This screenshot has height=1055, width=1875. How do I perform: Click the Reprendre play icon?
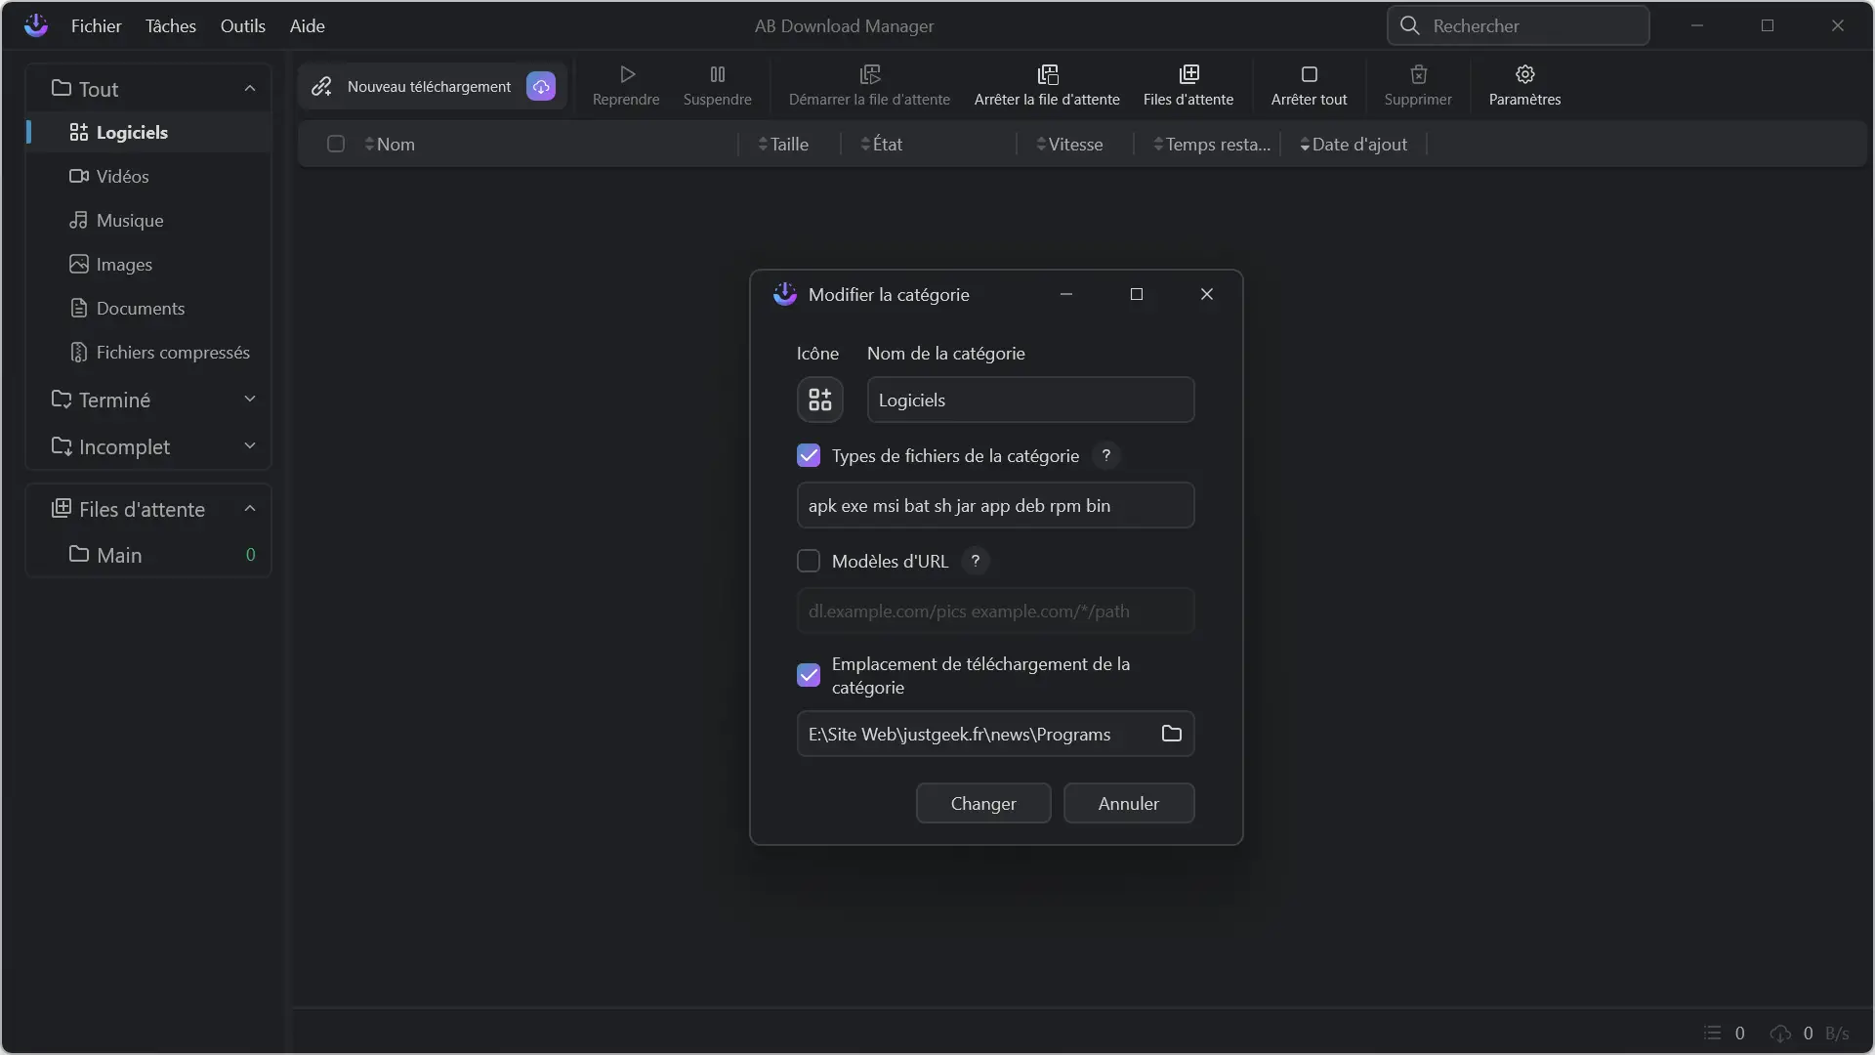tap(627, 74)
